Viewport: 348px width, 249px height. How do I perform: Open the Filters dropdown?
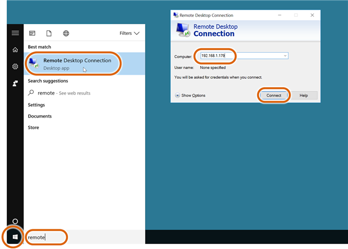coord(129,33)
